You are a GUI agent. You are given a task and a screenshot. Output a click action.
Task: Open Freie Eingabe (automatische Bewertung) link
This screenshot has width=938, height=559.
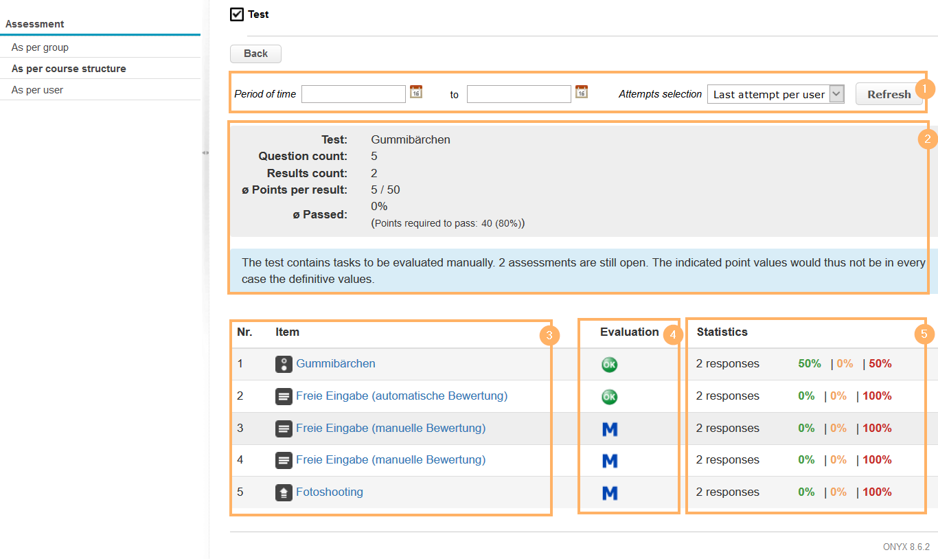(x=402, y=396)
